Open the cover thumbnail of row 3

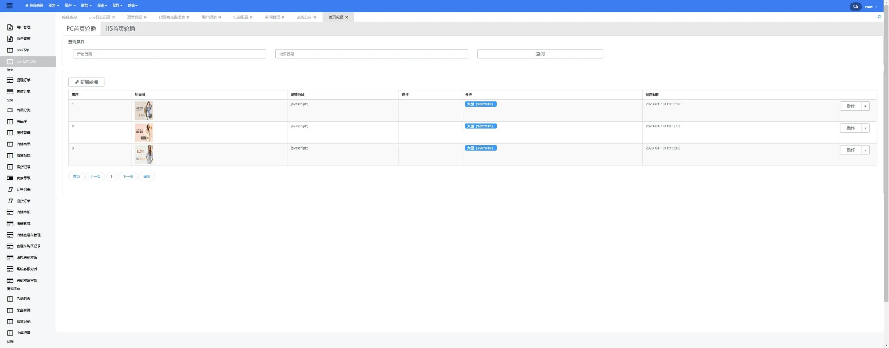click(144, 154)
